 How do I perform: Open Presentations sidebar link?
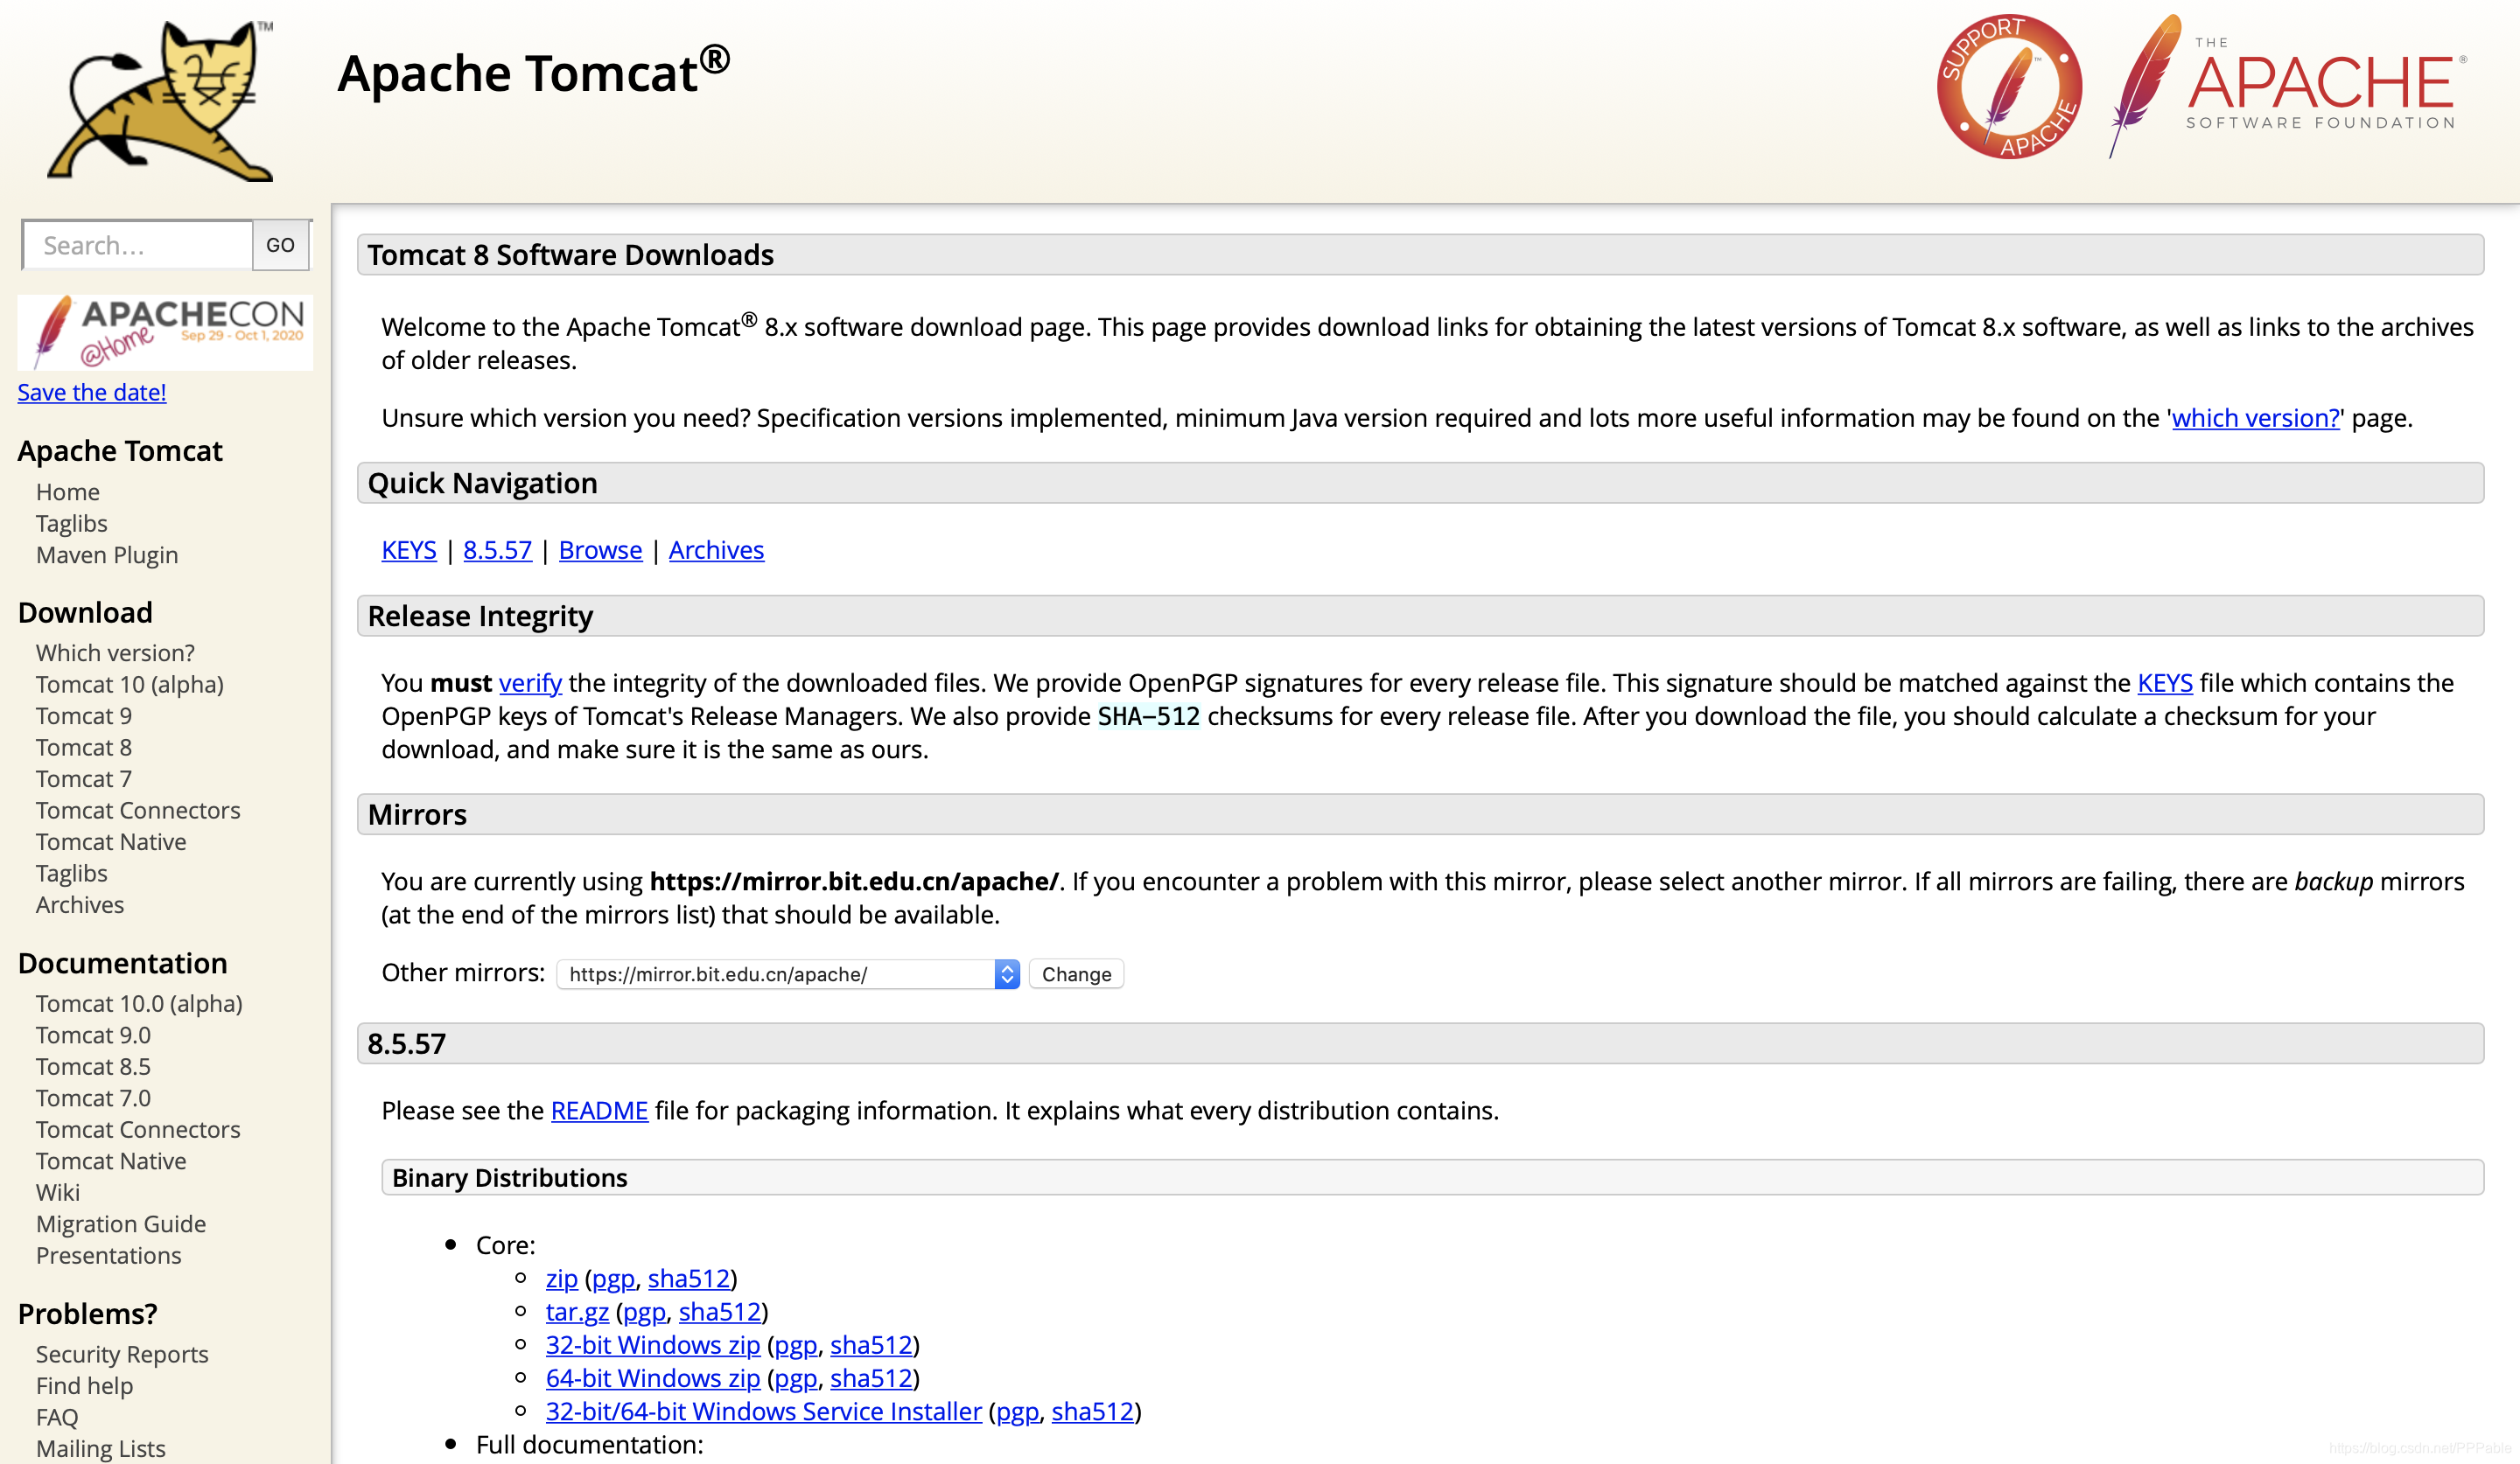coord(109,1255)
